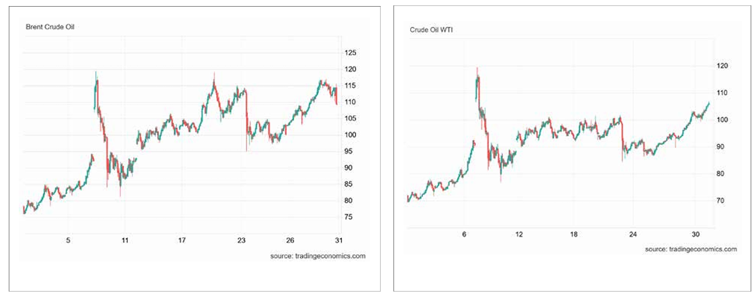The height and width of the screenshot is (301, 756).
Task: Select date marker 12 on WTI timeline
Action: point(520,234)
